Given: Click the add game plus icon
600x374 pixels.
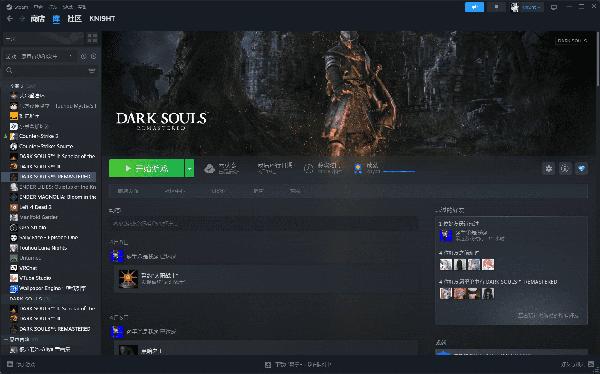Looking at the screenshot, I should 10,364.
